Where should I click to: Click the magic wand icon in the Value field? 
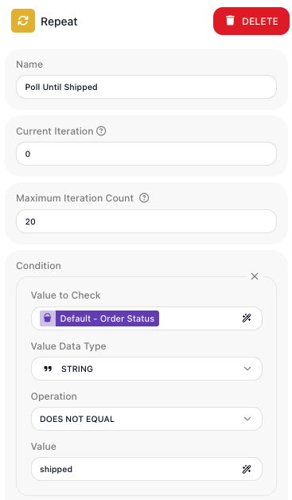pyautogui.click(x=247, y=469)
